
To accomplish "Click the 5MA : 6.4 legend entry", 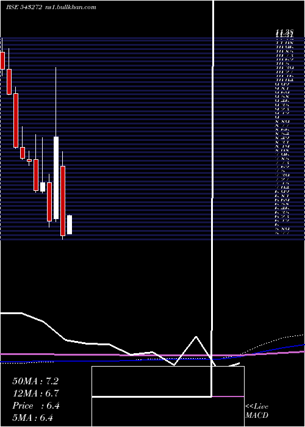I will [33, 418].
